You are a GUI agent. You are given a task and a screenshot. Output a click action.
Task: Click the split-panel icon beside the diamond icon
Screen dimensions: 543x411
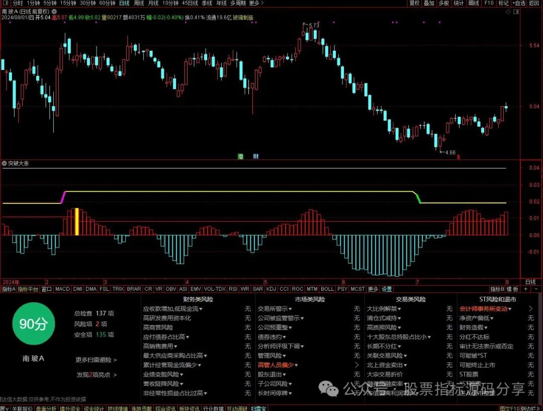click(516, 12)
